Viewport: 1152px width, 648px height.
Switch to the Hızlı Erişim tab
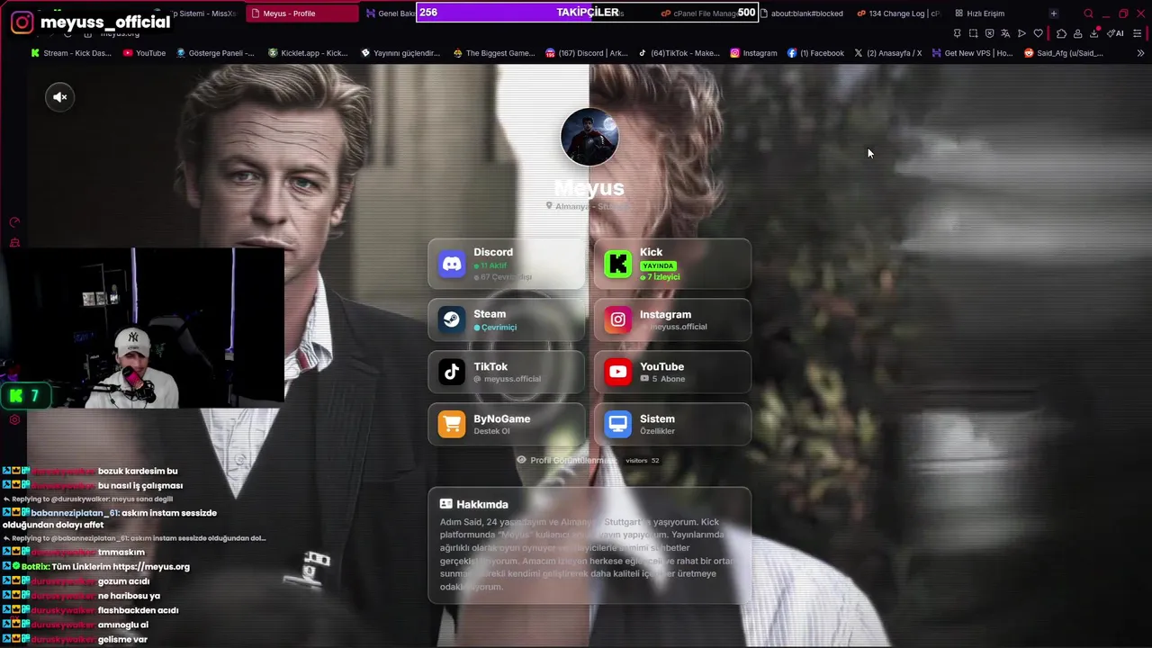981,13
